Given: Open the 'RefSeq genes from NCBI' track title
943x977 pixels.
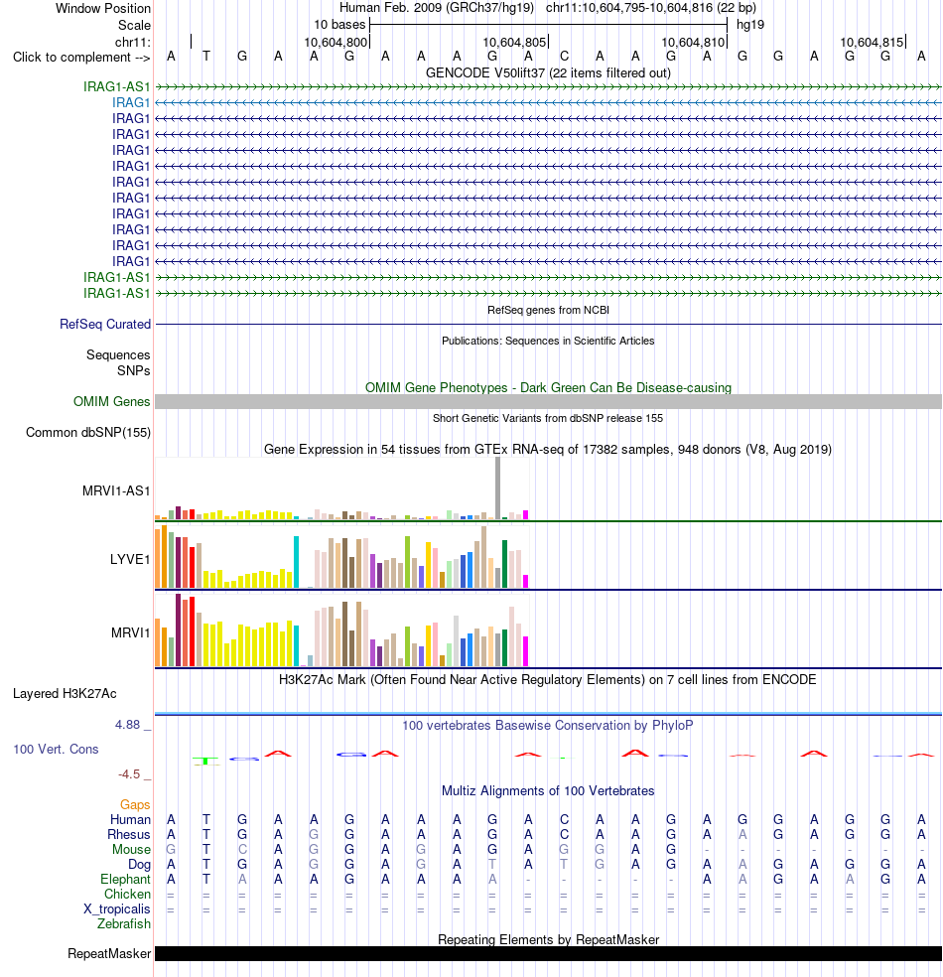Looking at the screenshot, I should click(x=548, y=310).
